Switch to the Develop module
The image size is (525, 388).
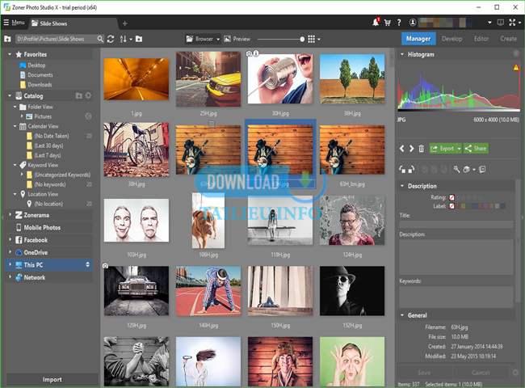pyautogui.click(x=451, y=39)
